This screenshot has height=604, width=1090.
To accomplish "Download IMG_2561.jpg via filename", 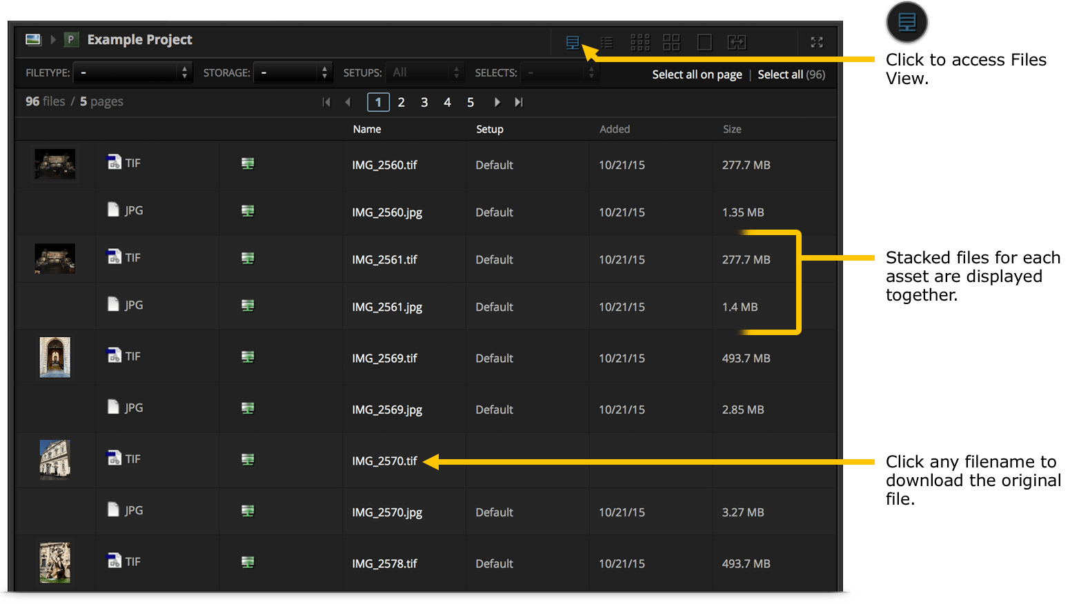I will coord(387,307).
